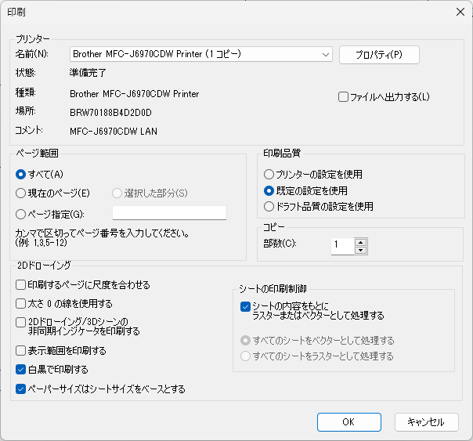Enable 印刷するページに尺度を合わせる checkbox

coord(21,284)
